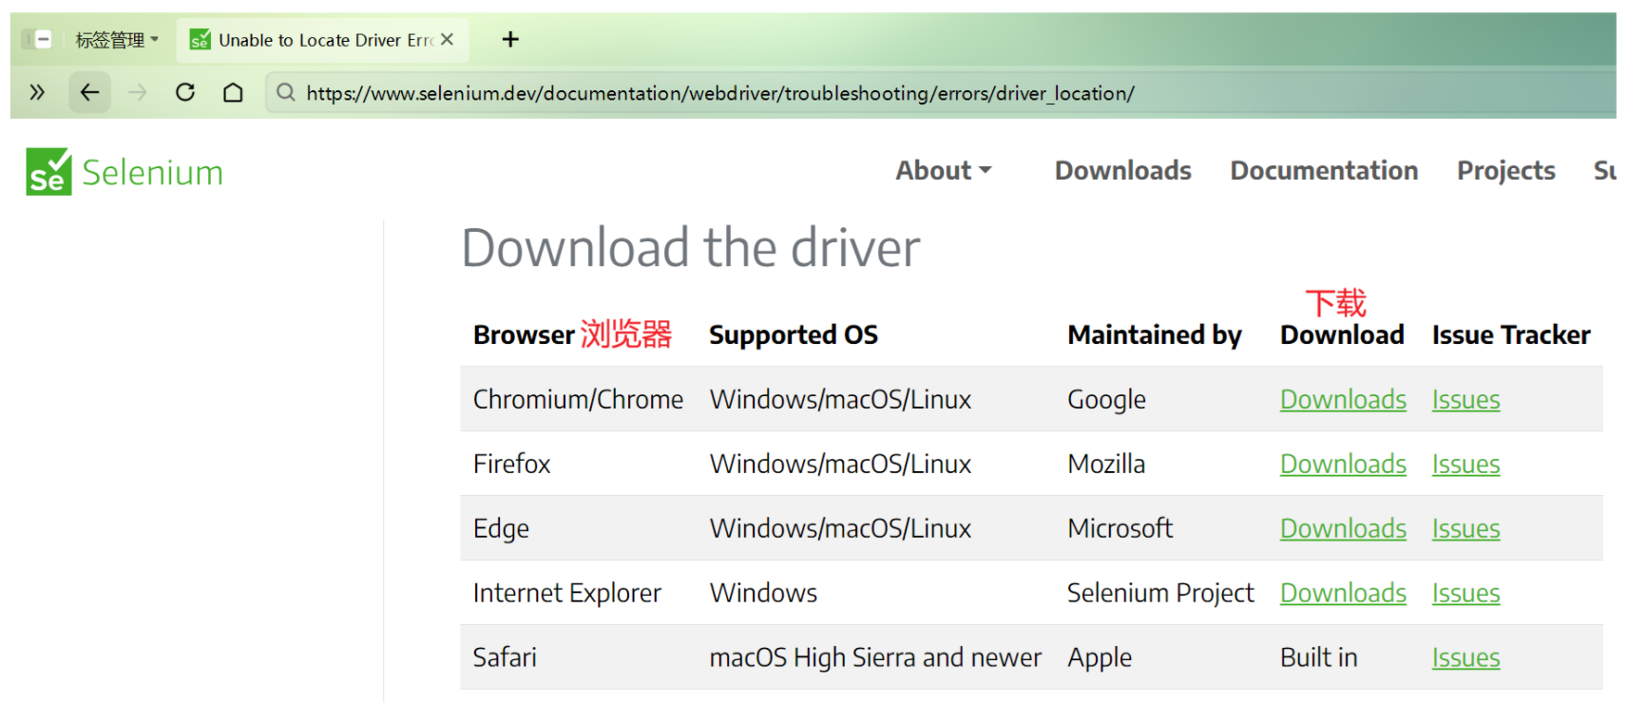Go to the home page icon
This screenshot has height=703, width=1627.
click(233, 92)
